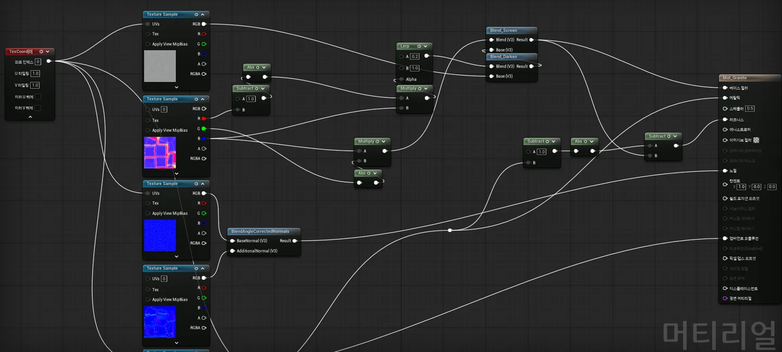Click the preview icon on the Lerp node header
Screen dimensions: 782x352
tap(418, 46)
